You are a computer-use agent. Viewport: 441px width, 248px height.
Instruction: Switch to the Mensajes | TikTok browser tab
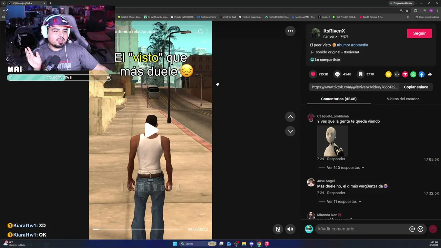click(x=27, y=3)
